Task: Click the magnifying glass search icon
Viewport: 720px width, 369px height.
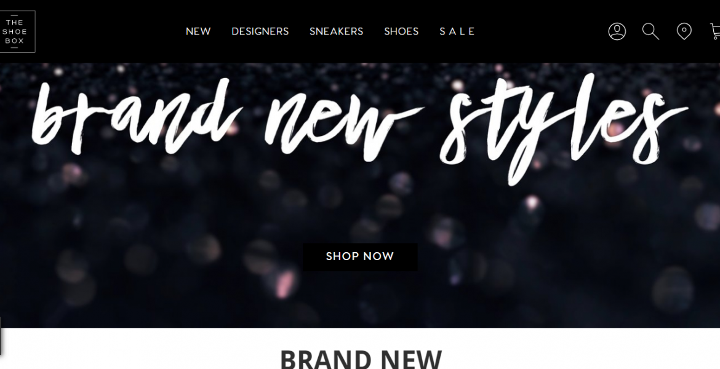Action: [x=650, y=31]
